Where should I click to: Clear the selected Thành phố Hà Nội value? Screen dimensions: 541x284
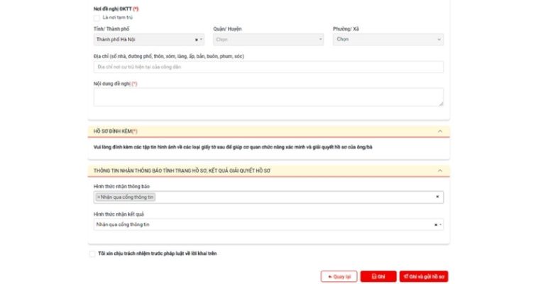point(196,40)
